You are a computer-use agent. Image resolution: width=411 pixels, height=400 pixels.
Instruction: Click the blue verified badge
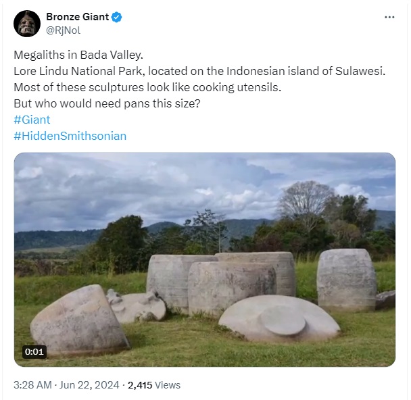point(116,17)
